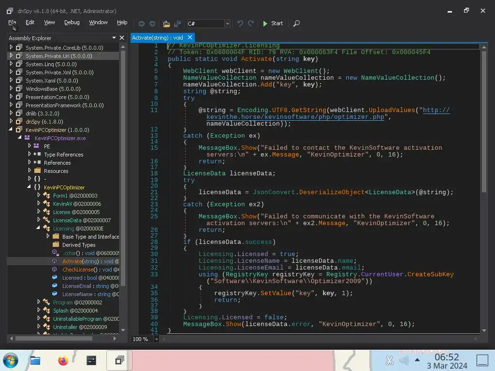Open the Help menu
Screen dimensions: 495x371
122,22
